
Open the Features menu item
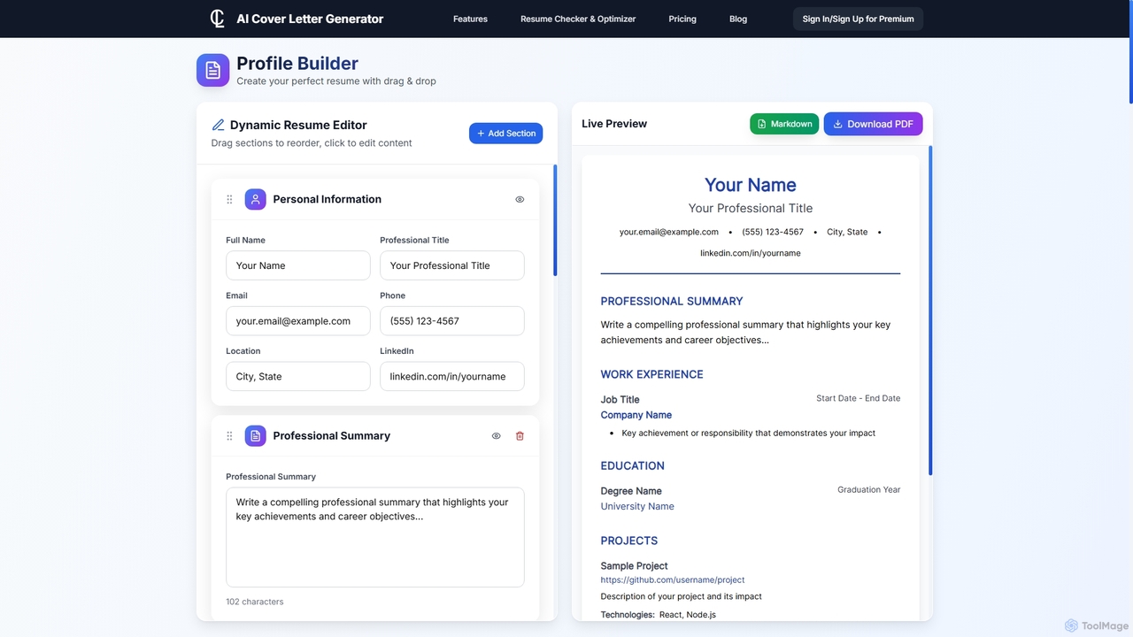[470, 19]
